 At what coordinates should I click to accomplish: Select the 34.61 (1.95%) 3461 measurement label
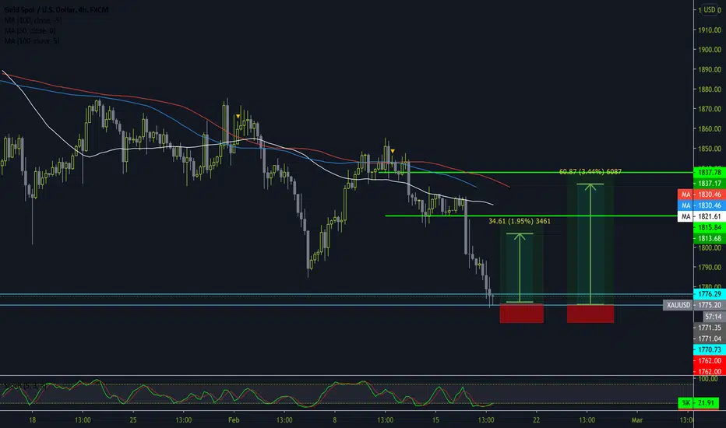point(520,221)
